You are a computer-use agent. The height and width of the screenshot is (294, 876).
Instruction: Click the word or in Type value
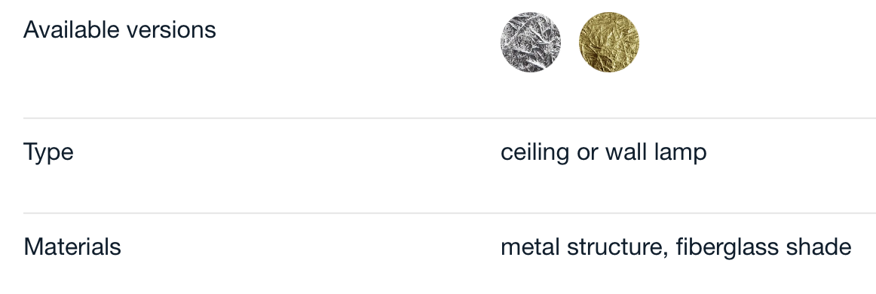588,153
